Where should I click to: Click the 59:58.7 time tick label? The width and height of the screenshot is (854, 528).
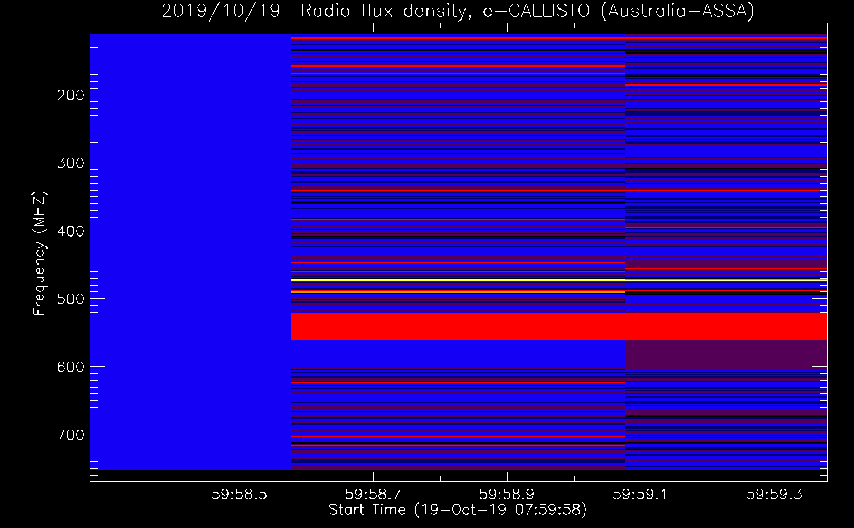(x=373, y=494)
